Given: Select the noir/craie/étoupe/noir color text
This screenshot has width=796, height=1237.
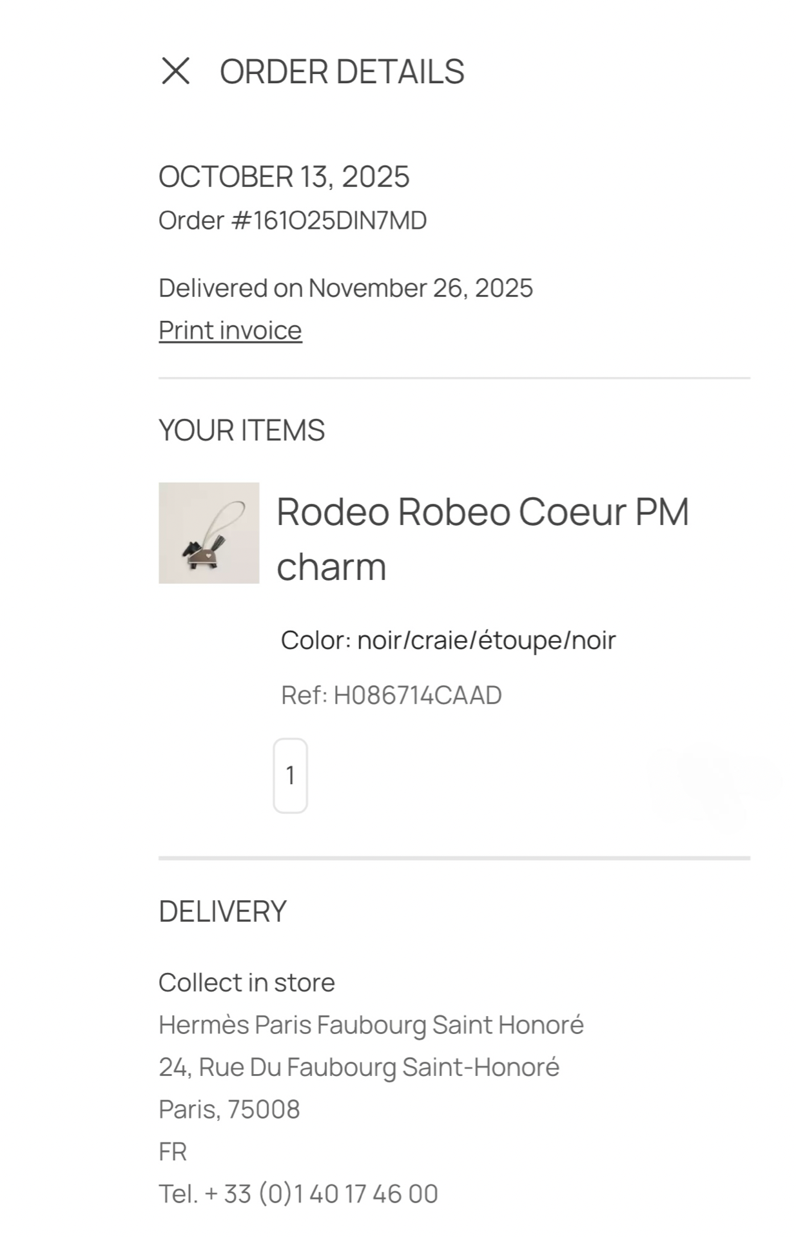Looking at the screenshot, I should pos(486,640).
